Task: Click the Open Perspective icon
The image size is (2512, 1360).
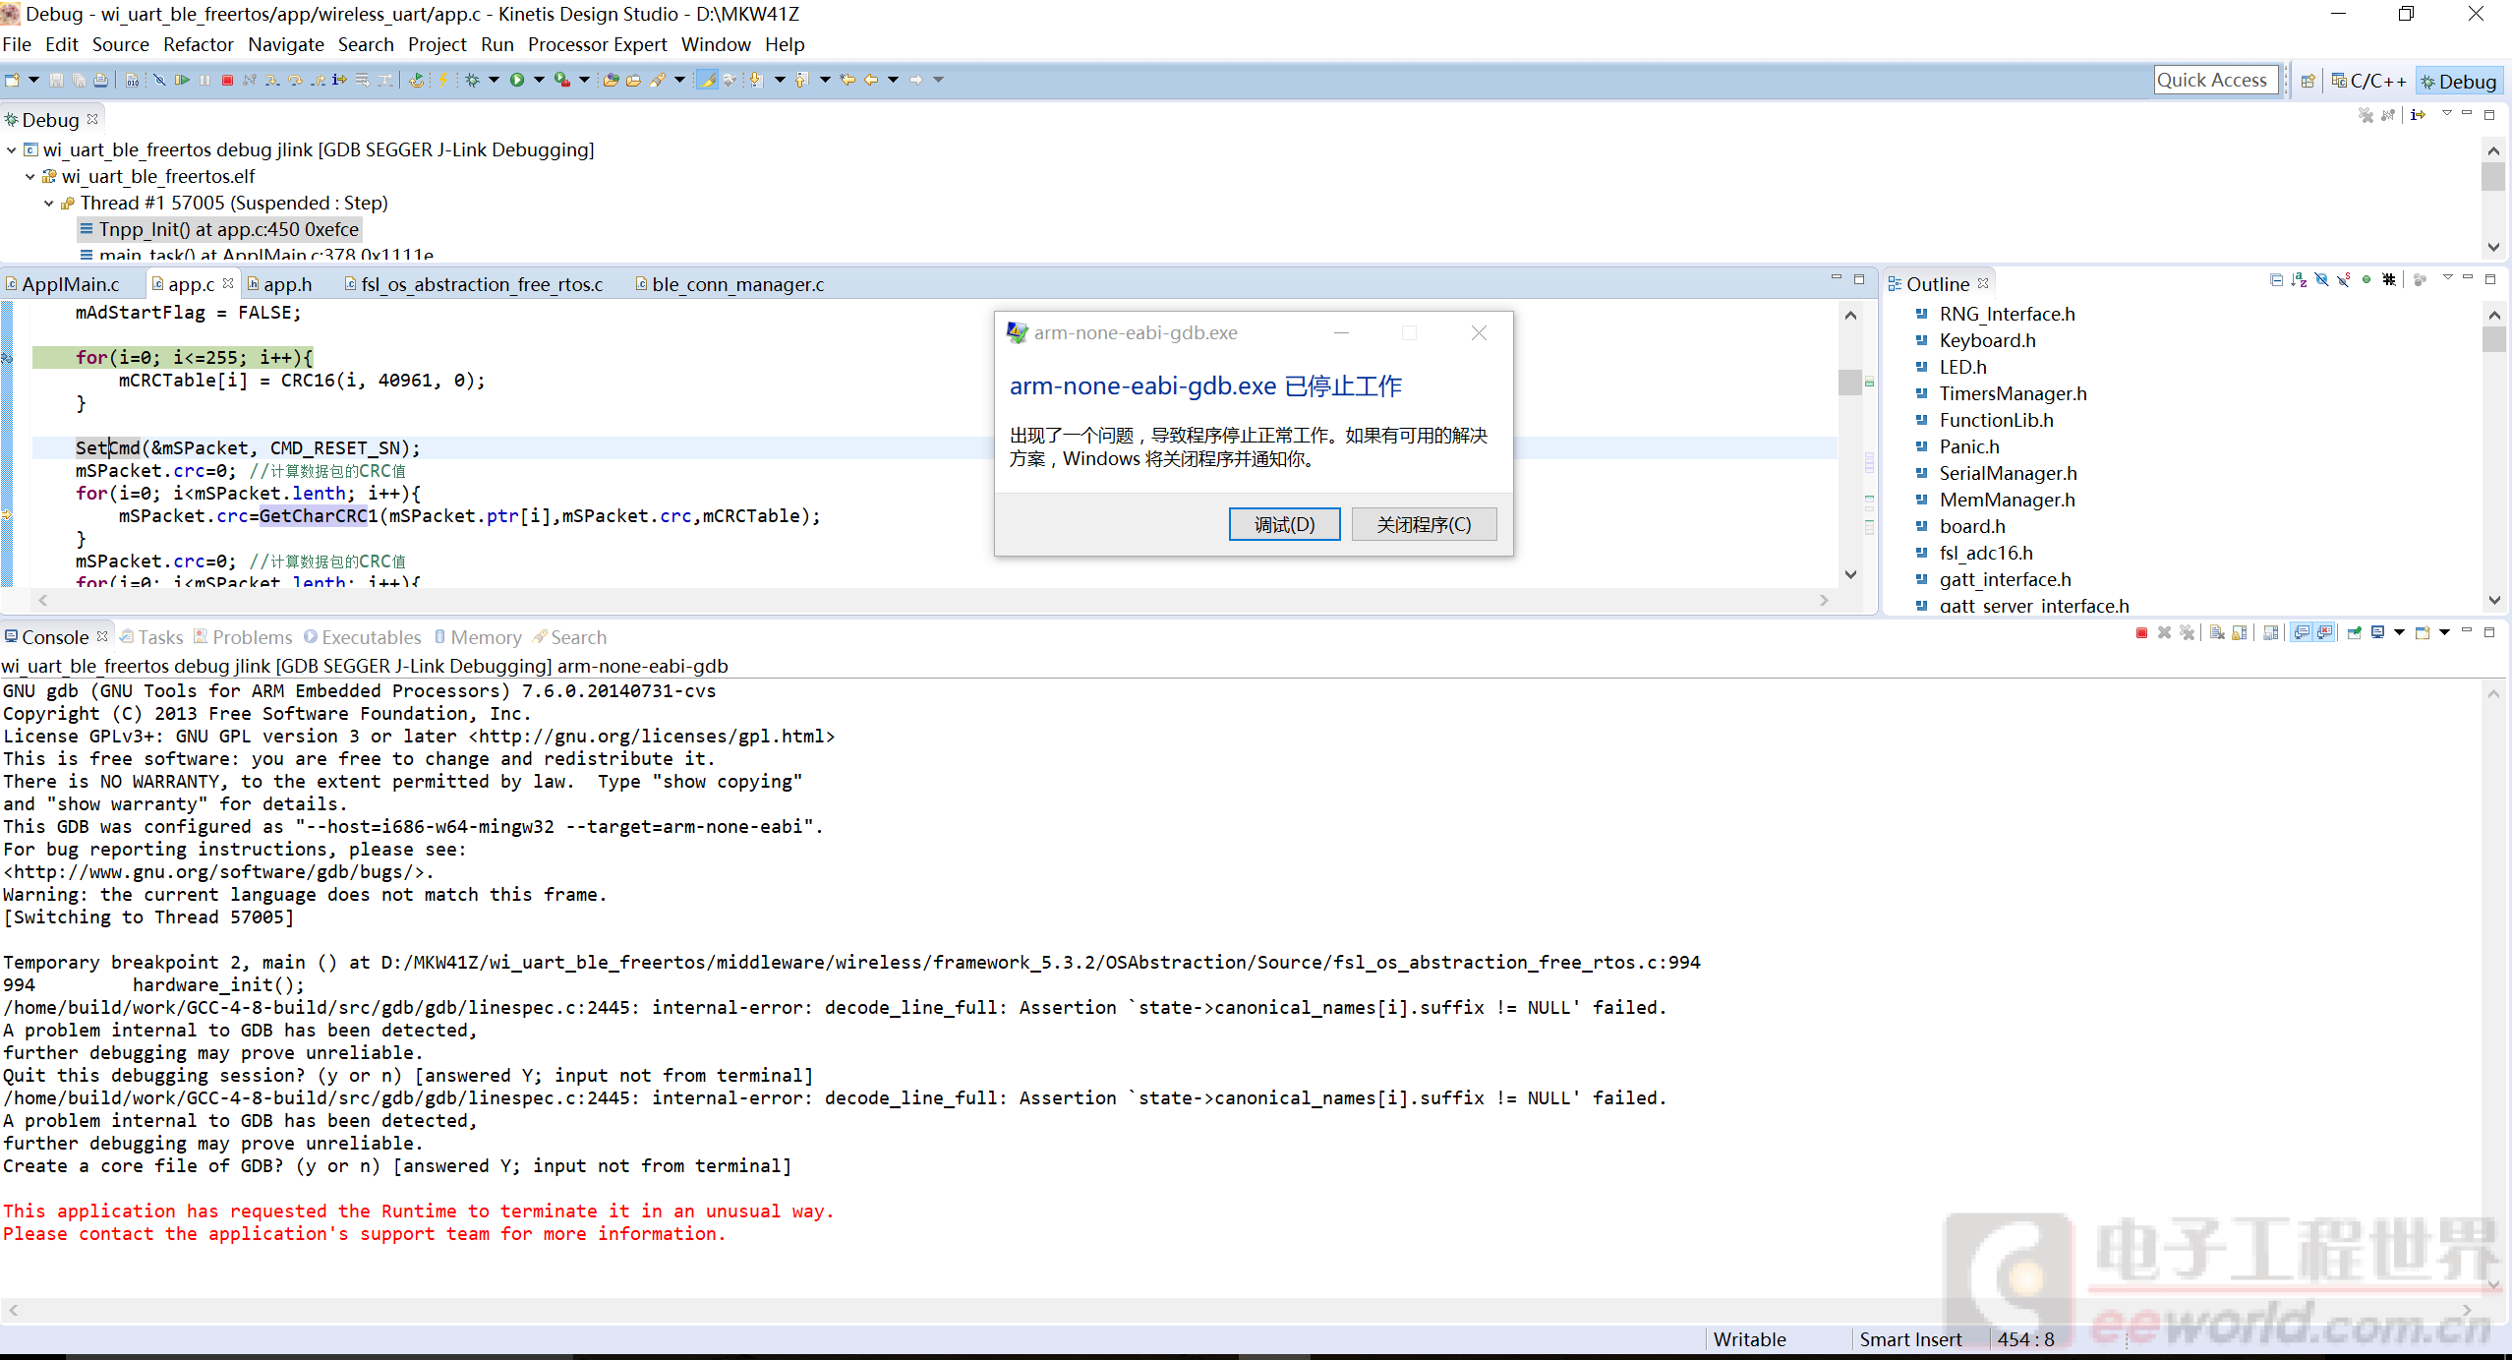Action: (2308, 82)
